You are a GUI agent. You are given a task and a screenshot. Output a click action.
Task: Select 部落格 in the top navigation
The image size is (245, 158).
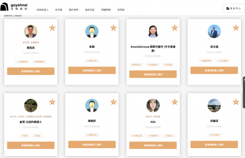121,9
